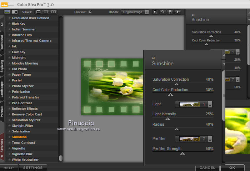Click the star icon beside Low Key
250x171 pixels.
tap(9, 52)
